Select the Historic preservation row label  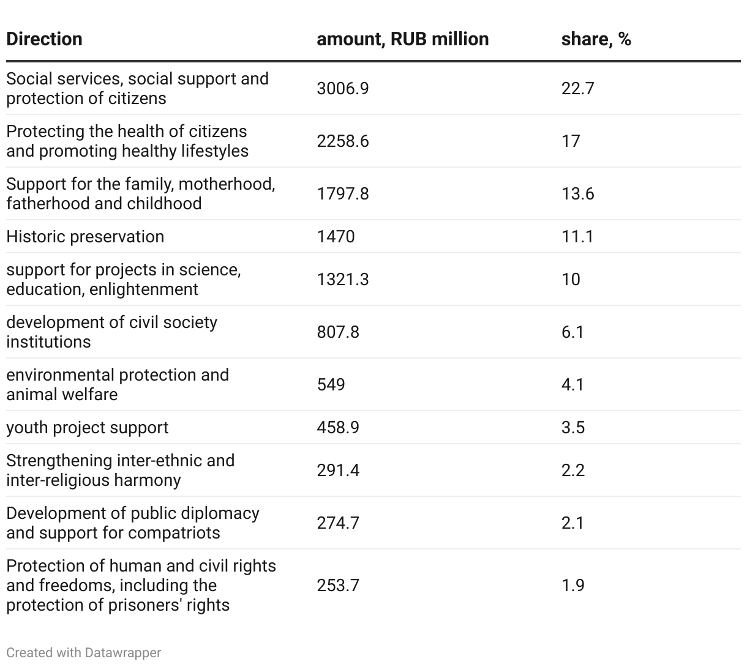pyautogui.click(x=85, y=237)
